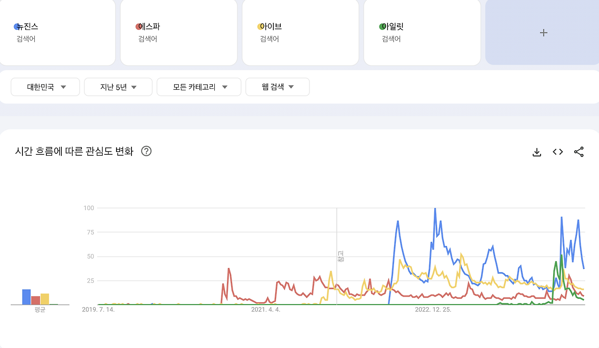
Task: Select the 뉴진스 search term card
Action: [58, 32]
